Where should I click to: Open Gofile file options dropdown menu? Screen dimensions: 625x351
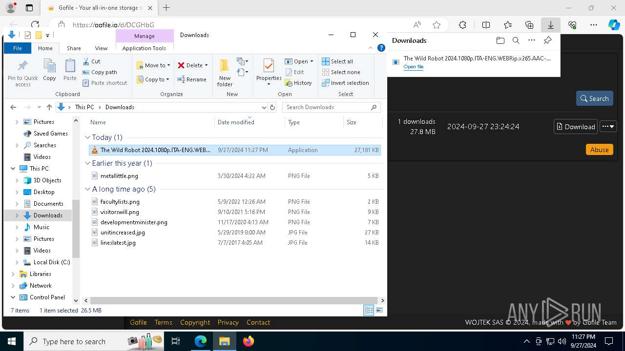(x=608, y=127)
